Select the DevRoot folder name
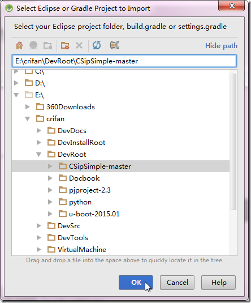The width and height of the screenshot is (251, 303). [72, 155]
